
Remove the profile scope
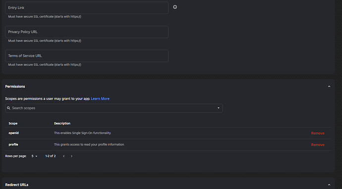coord(318,145)
